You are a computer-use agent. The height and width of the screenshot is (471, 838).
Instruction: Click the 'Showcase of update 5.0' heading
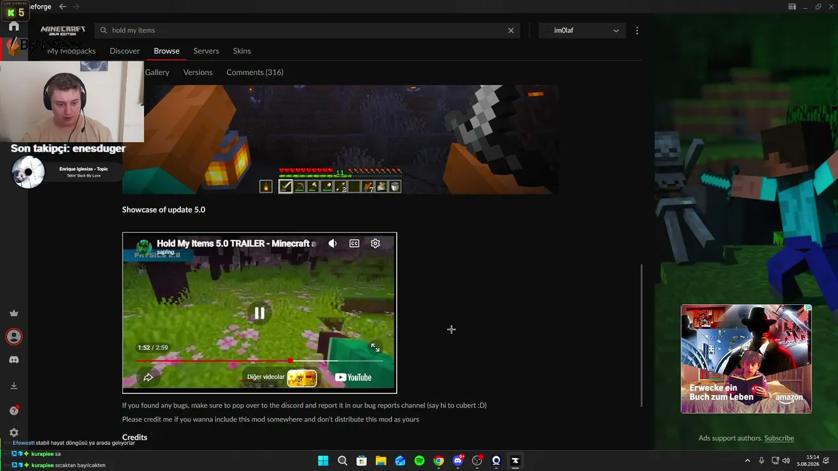(164, 210)
